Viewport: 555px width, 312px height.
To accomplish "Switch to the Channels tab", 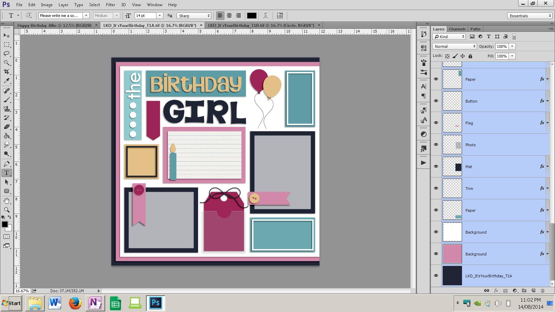I will [457, 29].
